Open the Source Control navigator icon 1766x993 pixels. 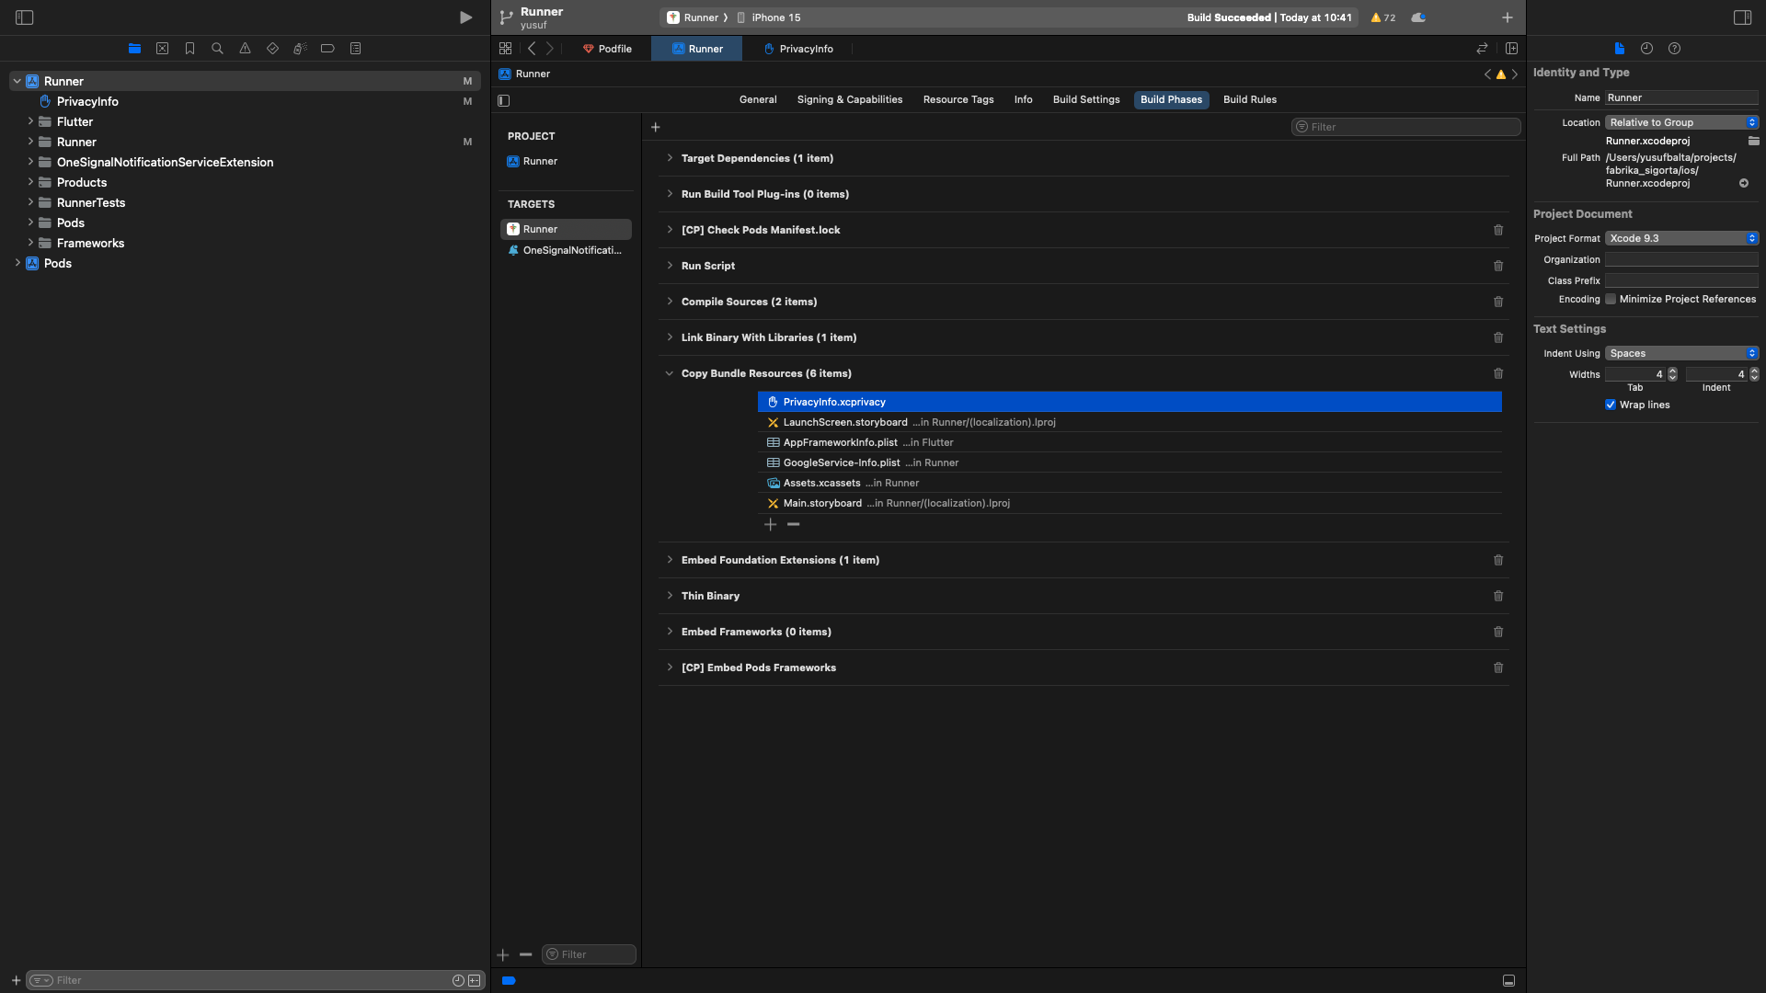(x=162, y=49)
